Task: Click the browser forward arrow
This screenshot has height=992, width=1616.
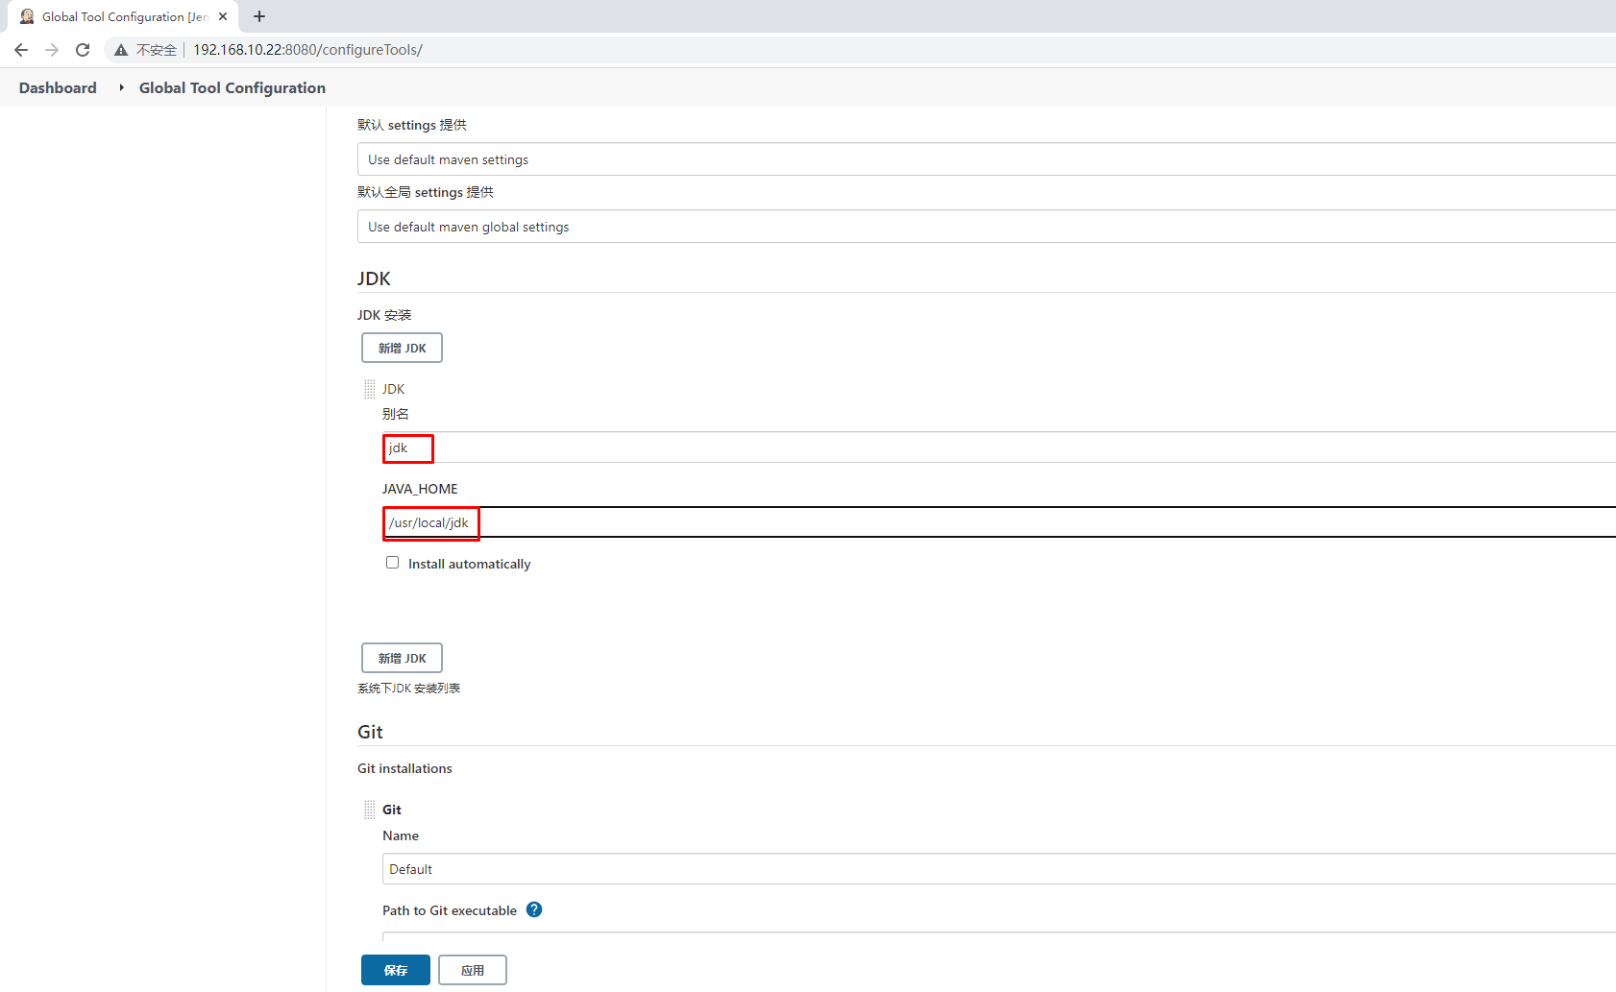Action: pos(52,50)
